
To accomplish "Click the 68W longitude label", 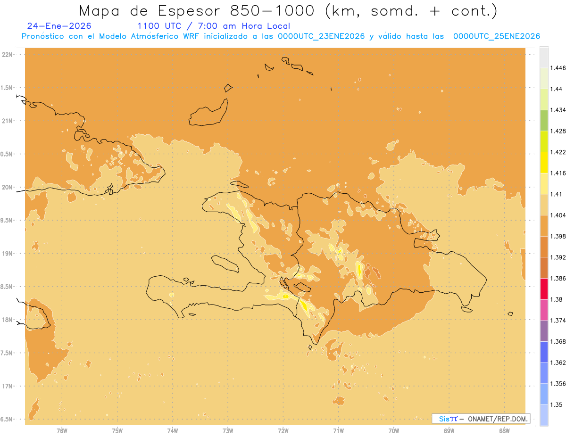I will 504,431.
